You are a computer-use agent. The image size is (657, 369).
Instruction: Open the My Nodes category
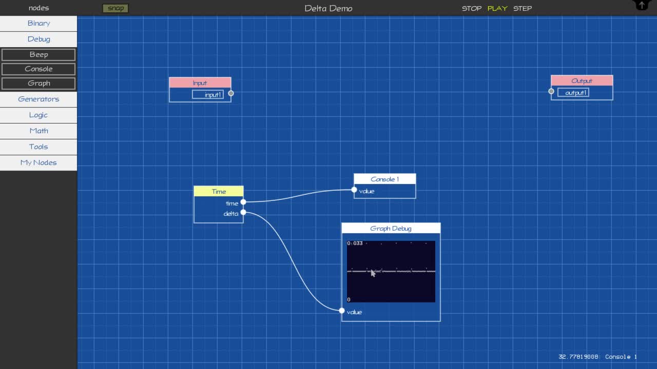pyautogui.click(x=38, y=162)
